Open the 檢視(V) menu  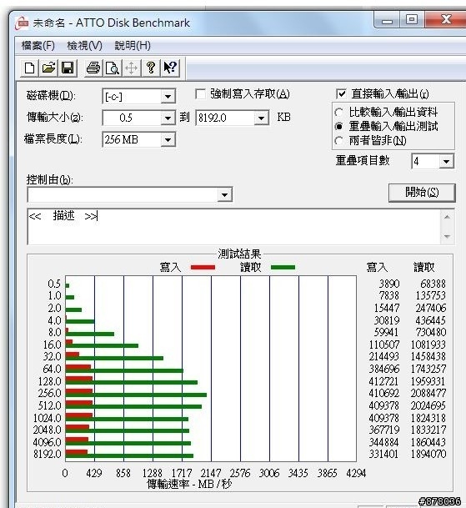click(84, 46)
